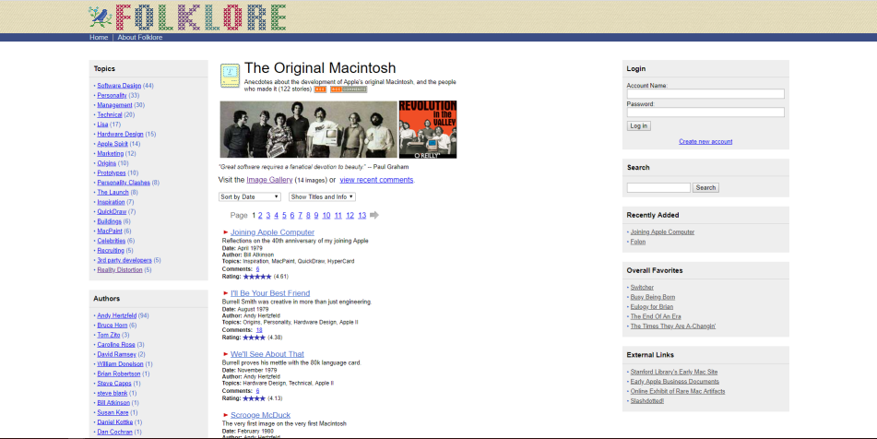Select the QuickDraw topic
877x439 pixels.
point(112,212)
